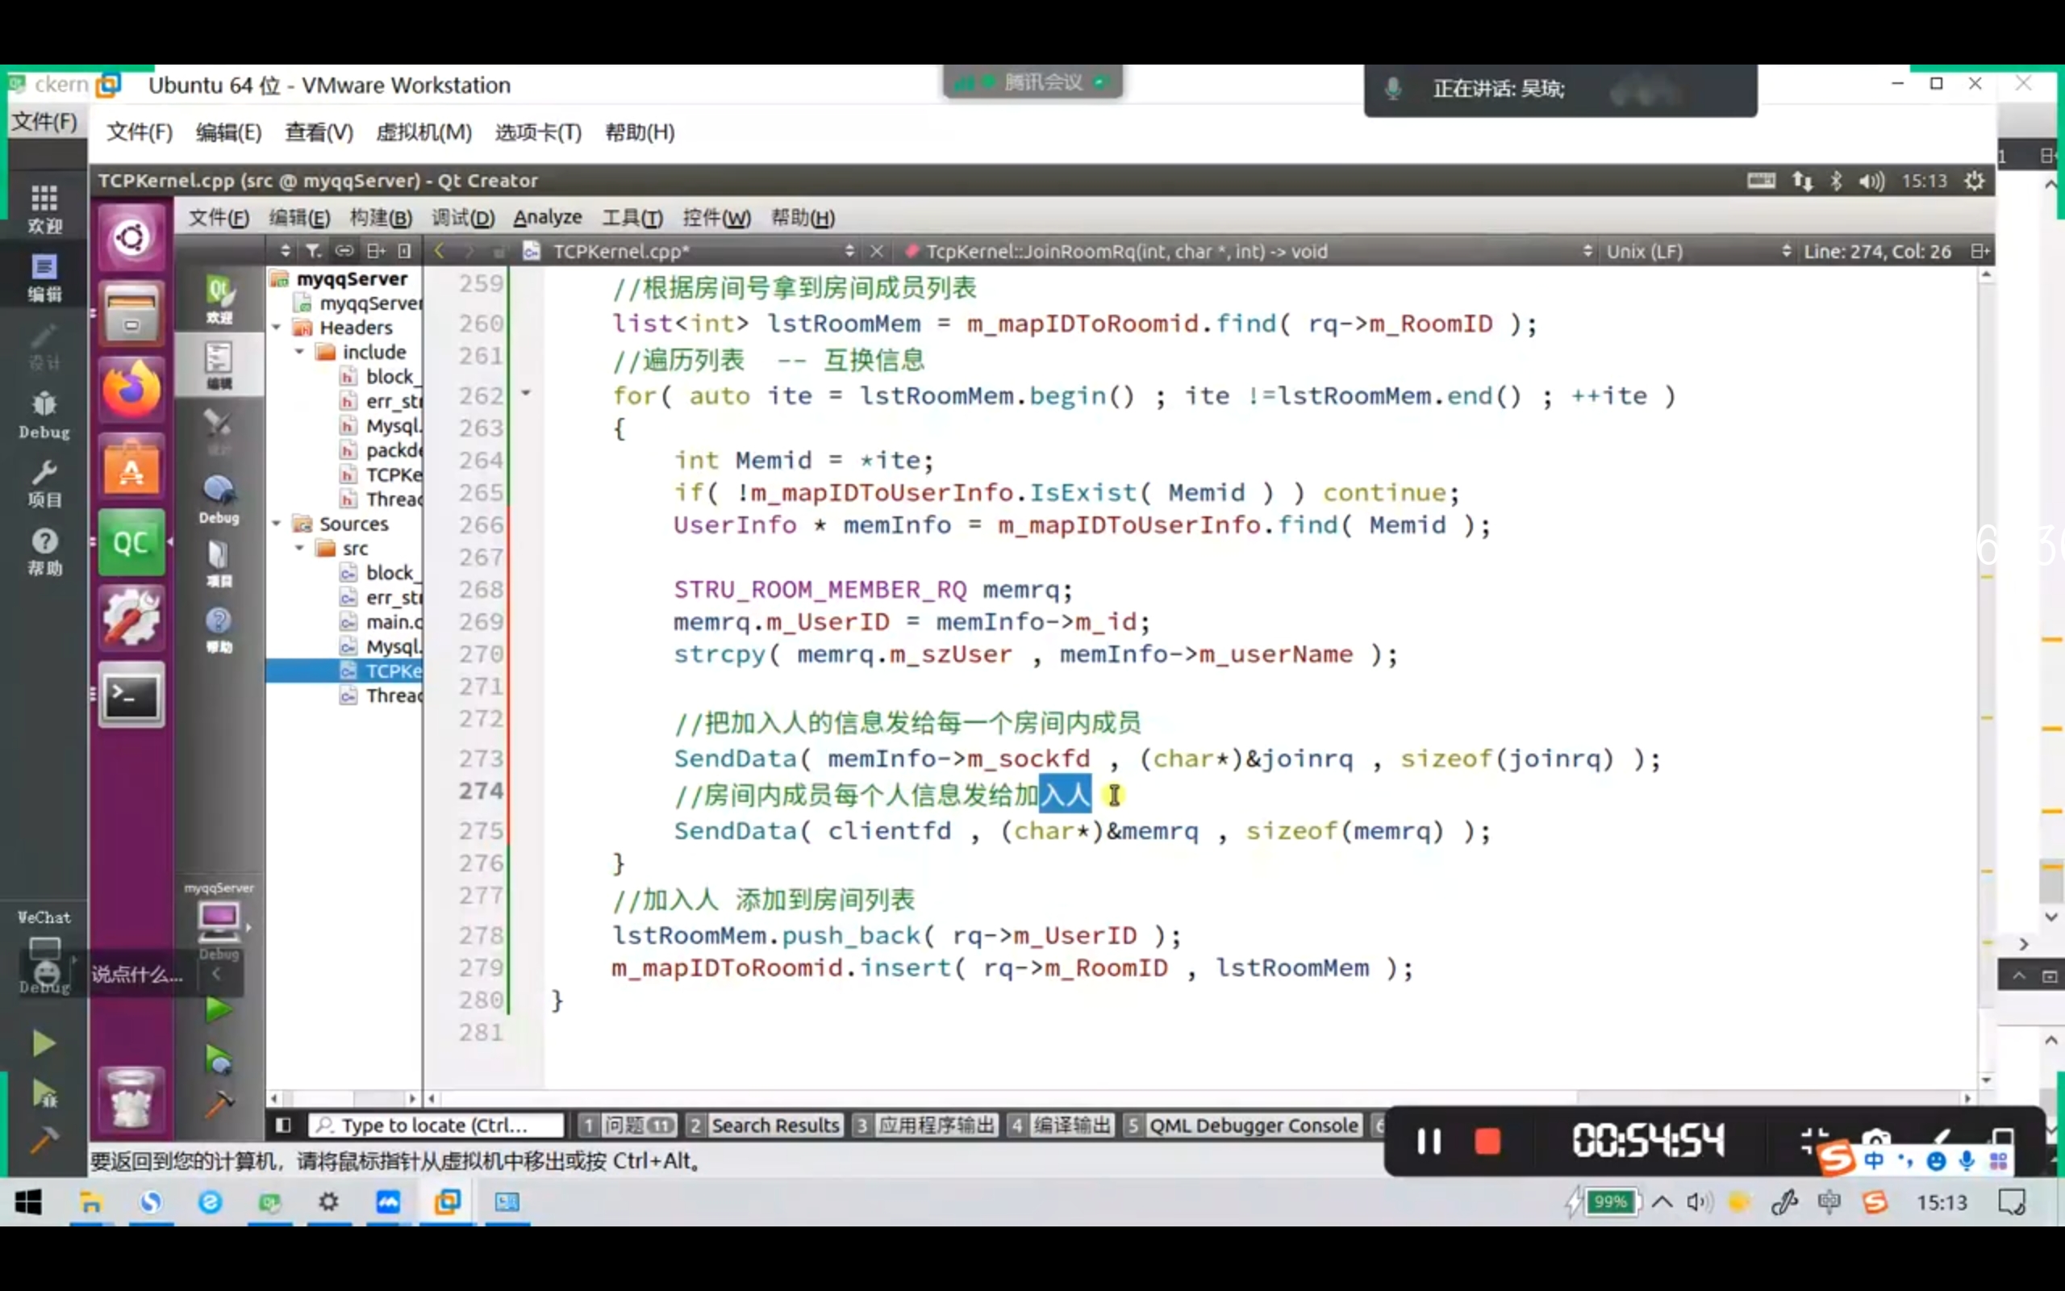Pause the screen recording
The height and width of the screenshot is (1291, 2065).
click(1429, 1142)
